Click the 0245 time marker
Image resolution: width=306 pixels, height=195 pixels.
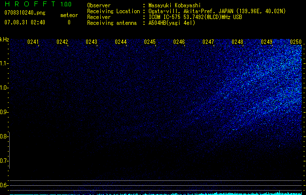(150, 42)
